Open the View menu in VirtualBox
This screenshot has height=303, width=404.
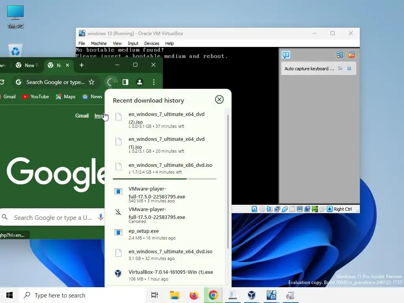pyautogui.click(x=117, y=43)
